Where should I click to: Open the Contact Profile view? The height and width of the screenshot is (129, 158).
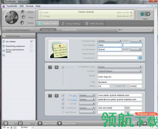click(69, 30)
